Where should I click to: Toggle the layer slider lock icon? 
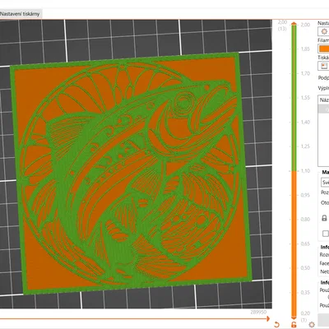(x=294, y=325)
